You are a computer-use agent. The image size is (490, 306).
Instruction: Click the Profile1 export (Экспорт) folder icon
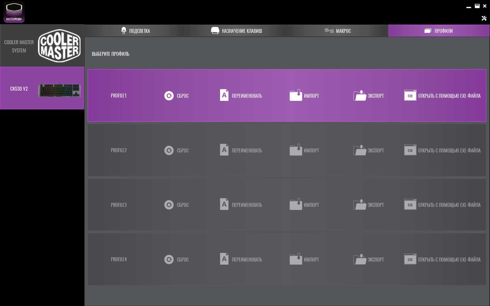click(360, 95)
